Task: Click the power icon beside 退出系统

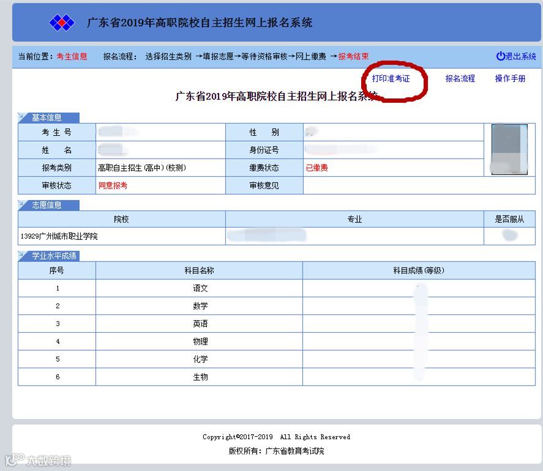Action: coord(500,56)
